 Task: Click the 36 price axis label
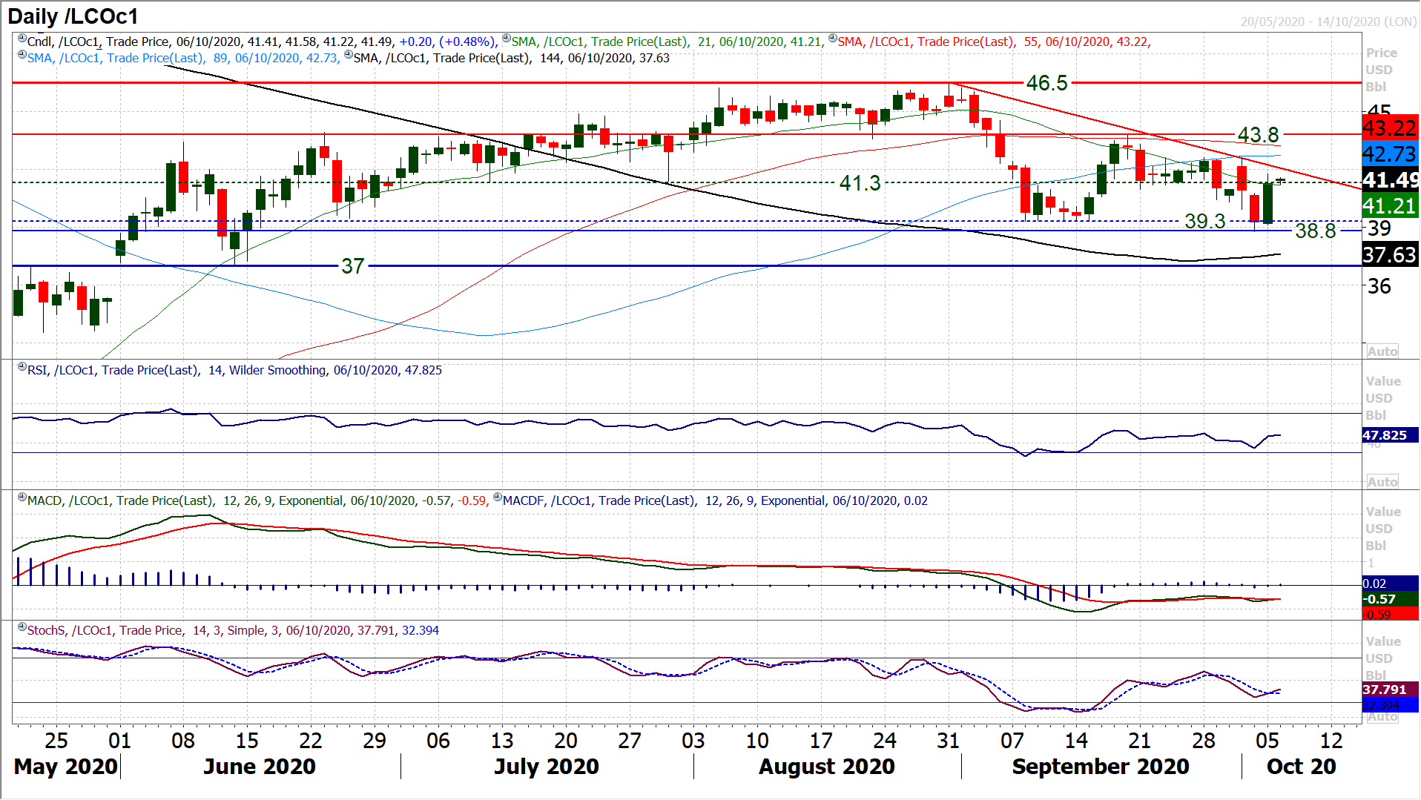pos(1379,286)
